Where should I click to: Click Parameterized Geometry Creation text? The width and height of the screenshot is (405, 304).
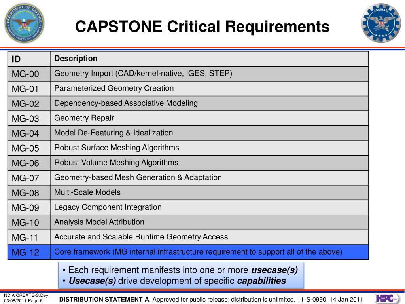[x=114, y=88]
